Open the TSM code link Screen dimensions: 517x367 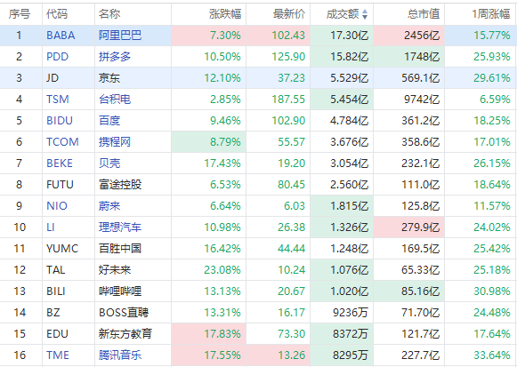tap(58, 99)
